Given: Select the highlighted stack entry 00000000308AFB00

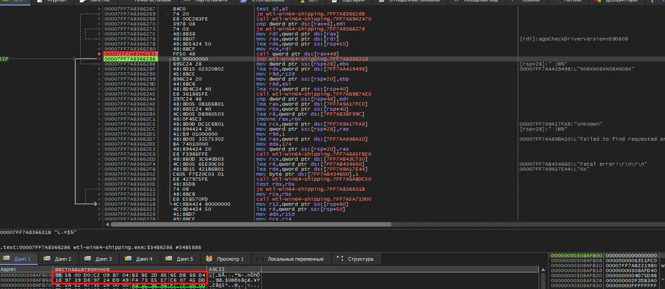Looking at the screenshot, I should (577, 256).
